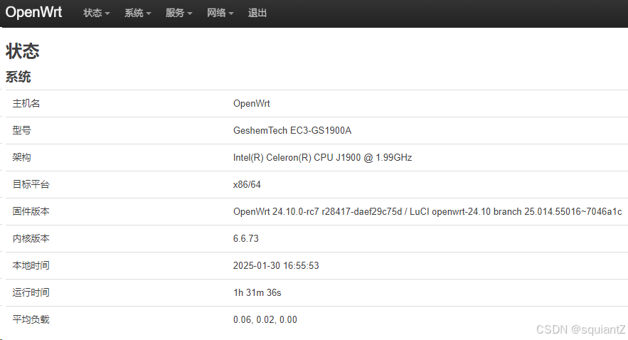Click the 主机名 row label

click(26, 103)
